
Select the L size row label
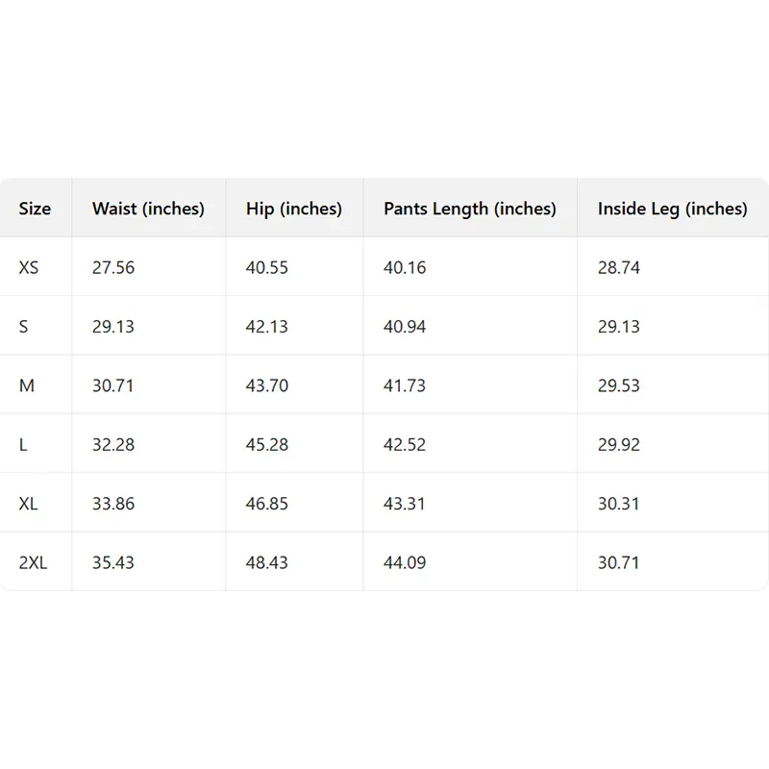23,445
